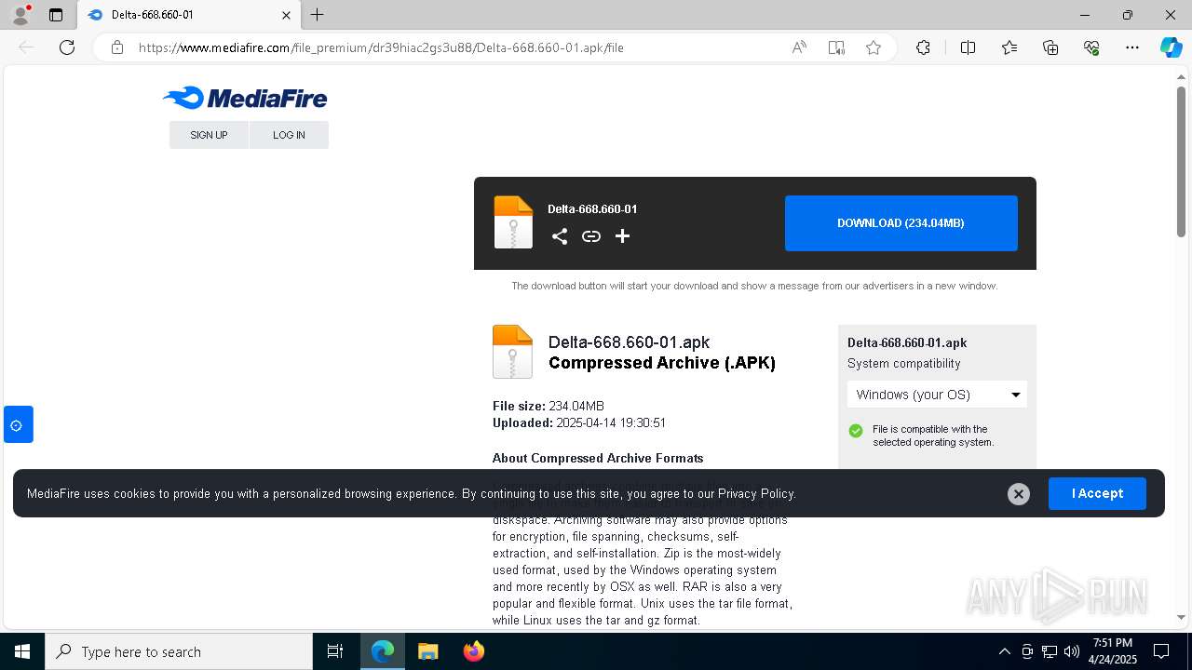This screenshot has width=1192, height=670.
Task: Open the Windows Start menu
Action: click(22, 651)
